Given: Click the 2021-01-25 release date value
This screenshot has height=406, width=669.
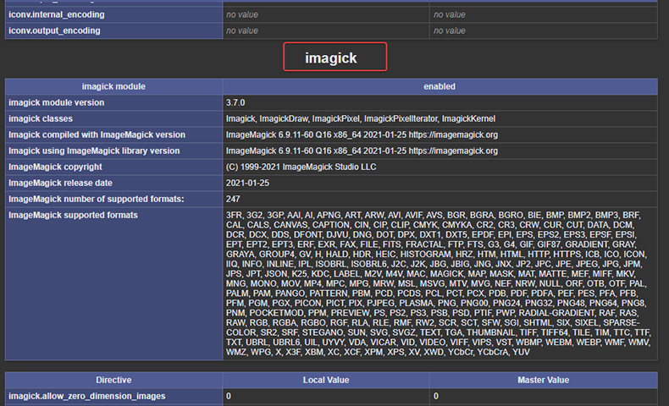Looking at the screenshot, I should click(248, 183).
